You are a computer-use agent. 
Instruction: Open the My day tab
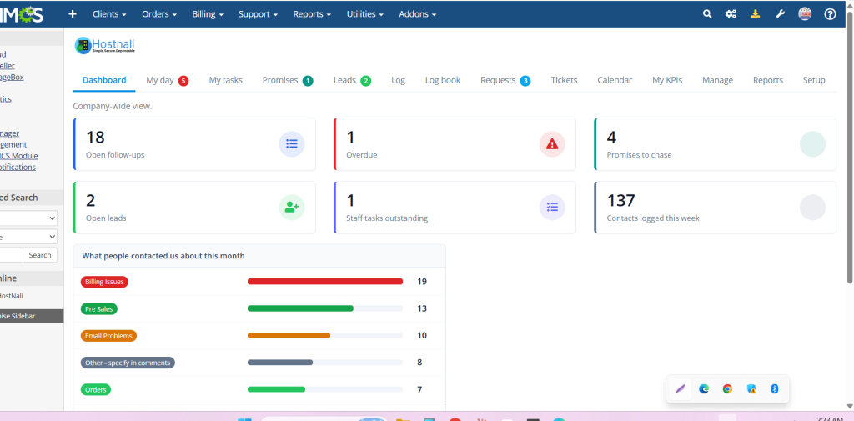pos(167,80)
